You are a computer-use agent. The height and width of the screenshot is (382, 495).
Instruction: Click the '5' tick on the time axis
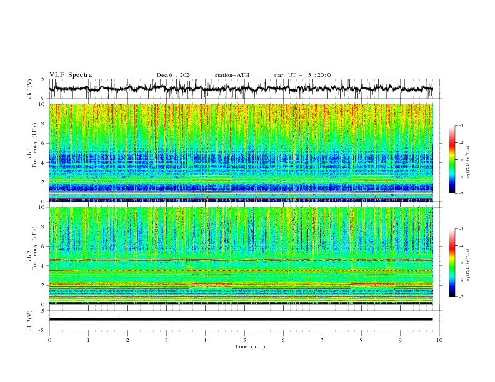point(244,340)
